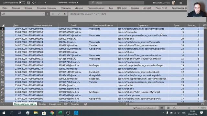Click cell ozon.ru/tablet/?utm_source=Facebook
207x116 pixels.
pos(143,72)
